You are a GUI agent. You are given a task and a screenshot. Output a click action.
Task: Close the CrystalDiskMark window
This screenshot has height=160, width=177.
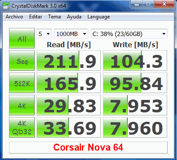tap(164, 4)
